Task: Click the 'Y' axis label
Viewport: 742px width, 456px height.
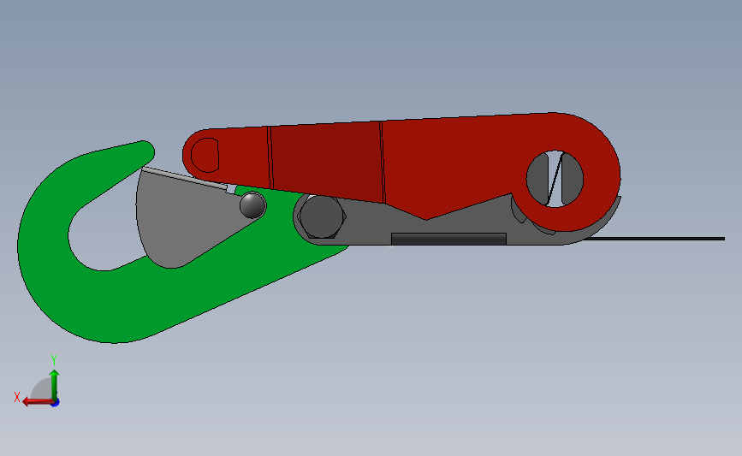Action: pyautogui.click(x=53, y=360)
